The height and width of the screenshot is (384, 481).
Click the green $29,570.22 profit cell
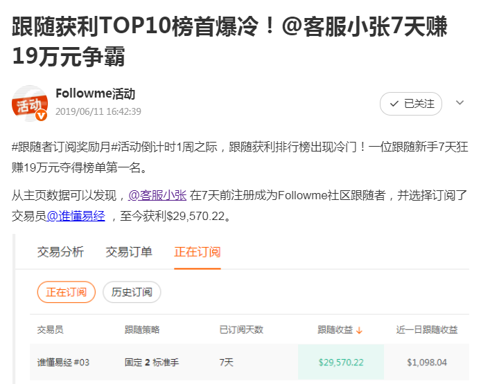coord(341,363)
